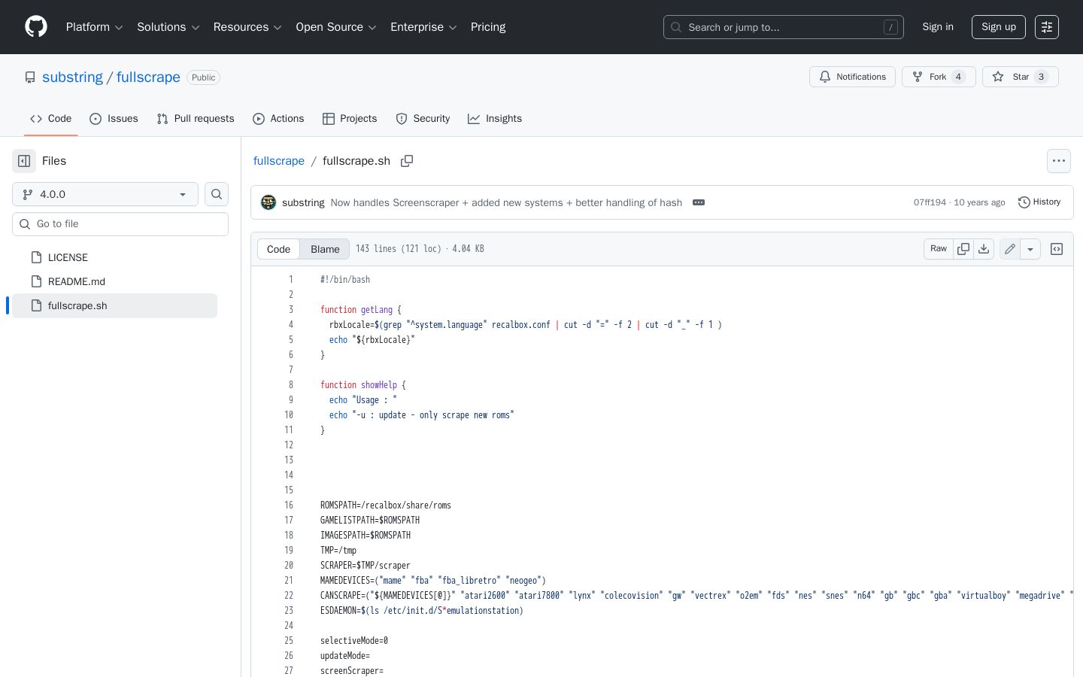Switch to the Blame view
This screenshot has height=677, width=1083.
coord(325,249)
